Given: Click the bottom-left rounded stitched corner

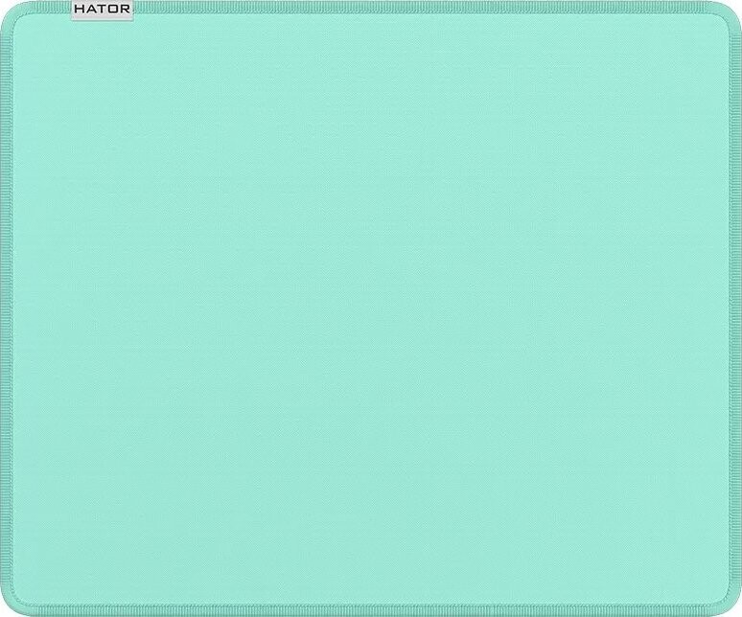Looking at the screenshot, I should pyautogui.click(x=13, y=603).
